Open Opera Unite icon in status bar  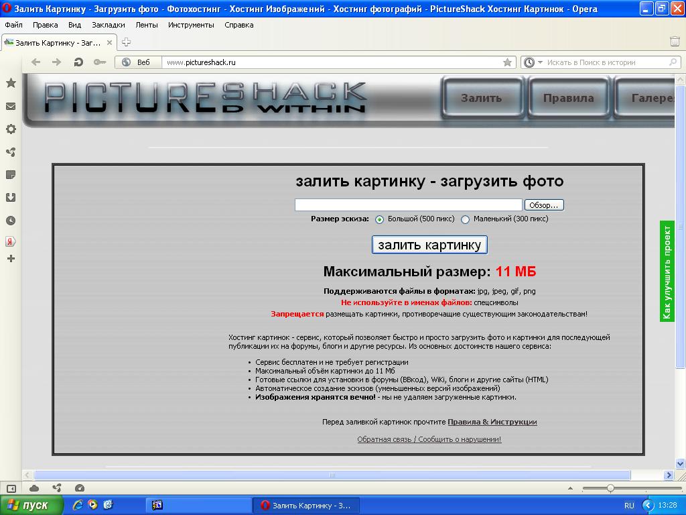(x=56, y=488)
